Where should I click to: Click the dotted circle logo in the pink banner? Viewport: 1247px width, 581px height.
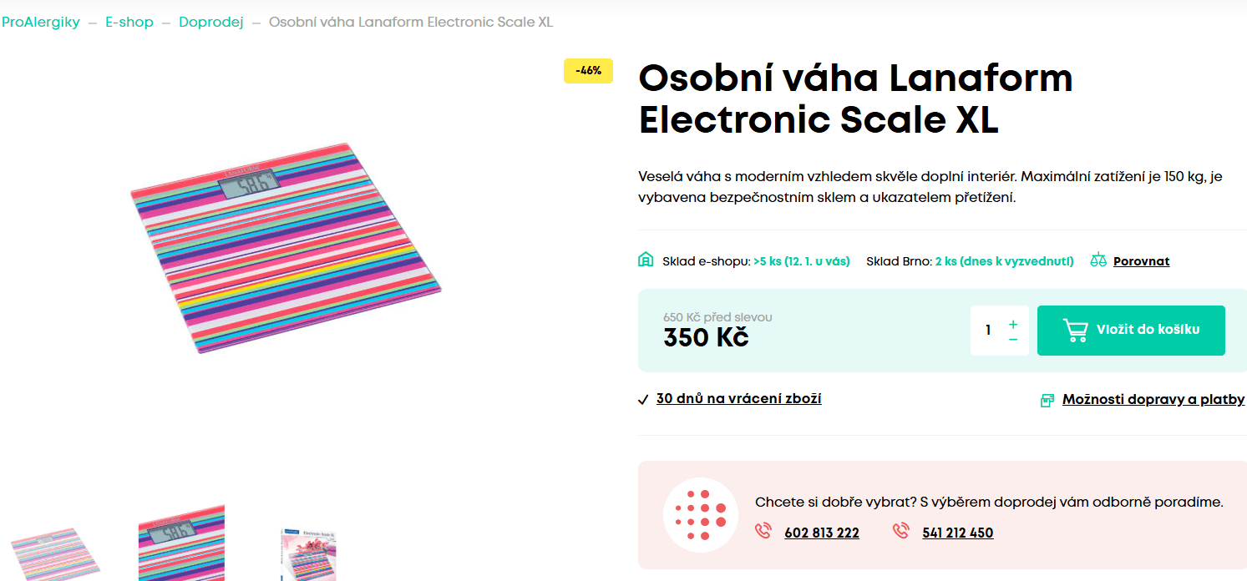point(701,514)
